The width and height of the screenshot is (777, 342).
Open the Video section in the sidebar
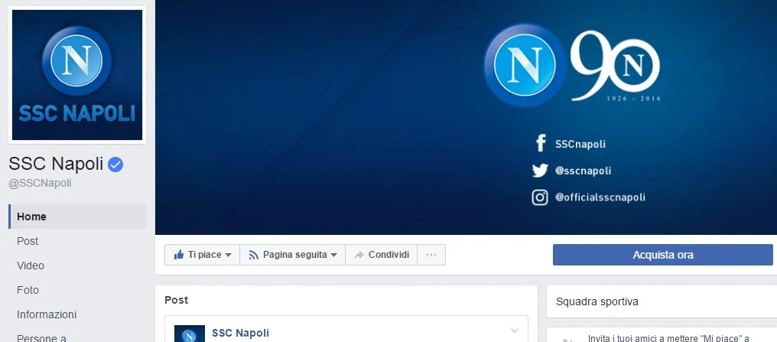coord(31,265)
